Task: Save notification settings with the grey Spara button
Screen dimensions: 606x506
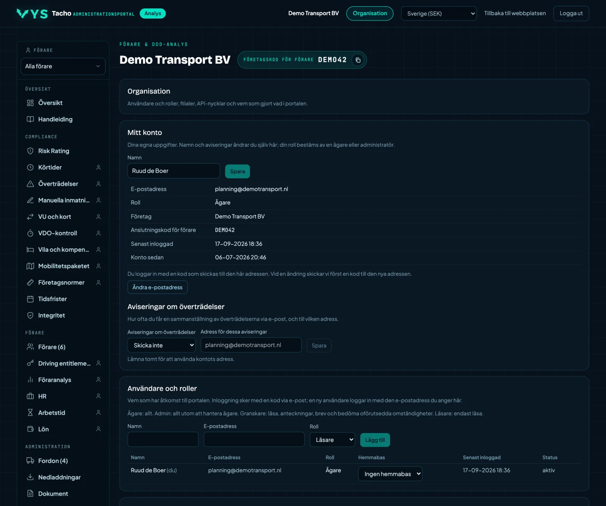Action: (x=319, y=346)
